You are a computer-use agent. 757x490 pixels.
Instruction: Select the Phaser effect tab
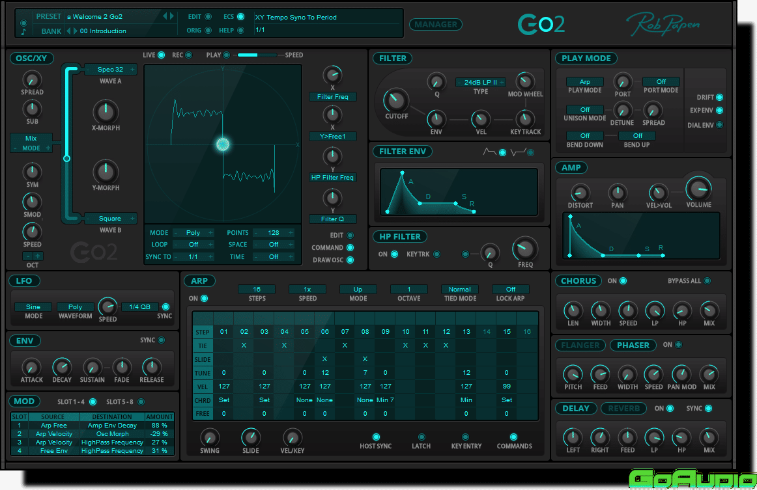633,346
